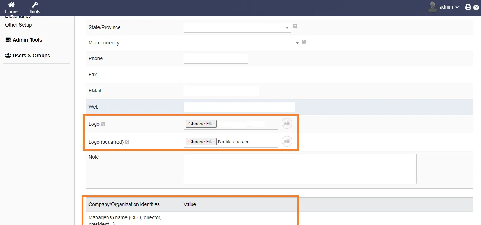Focus the Note text area

[x=300, y=169]
